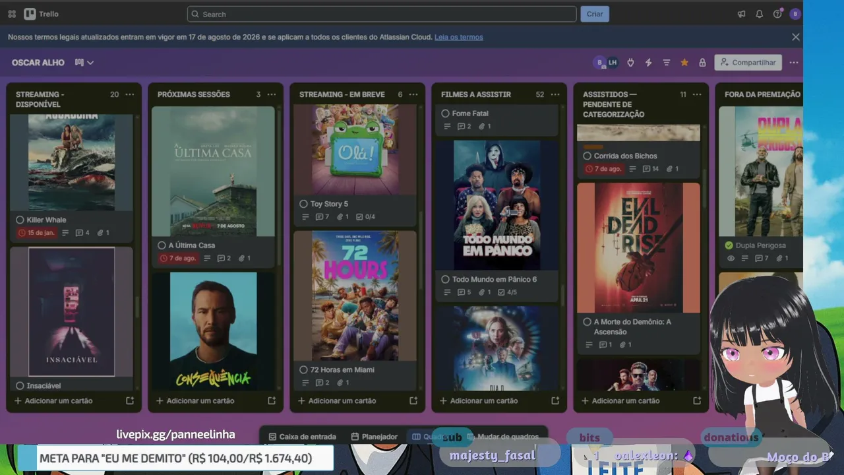The width and height of the screenshot is (844, 475).
Task: Click the FORA DA PREMIAÇÃO list title
Action: (762, 94)
